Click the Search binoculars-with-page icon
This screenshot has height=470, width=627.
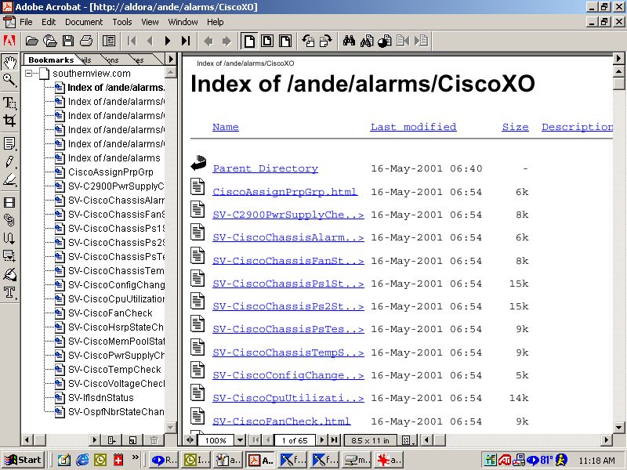point(367,41)
